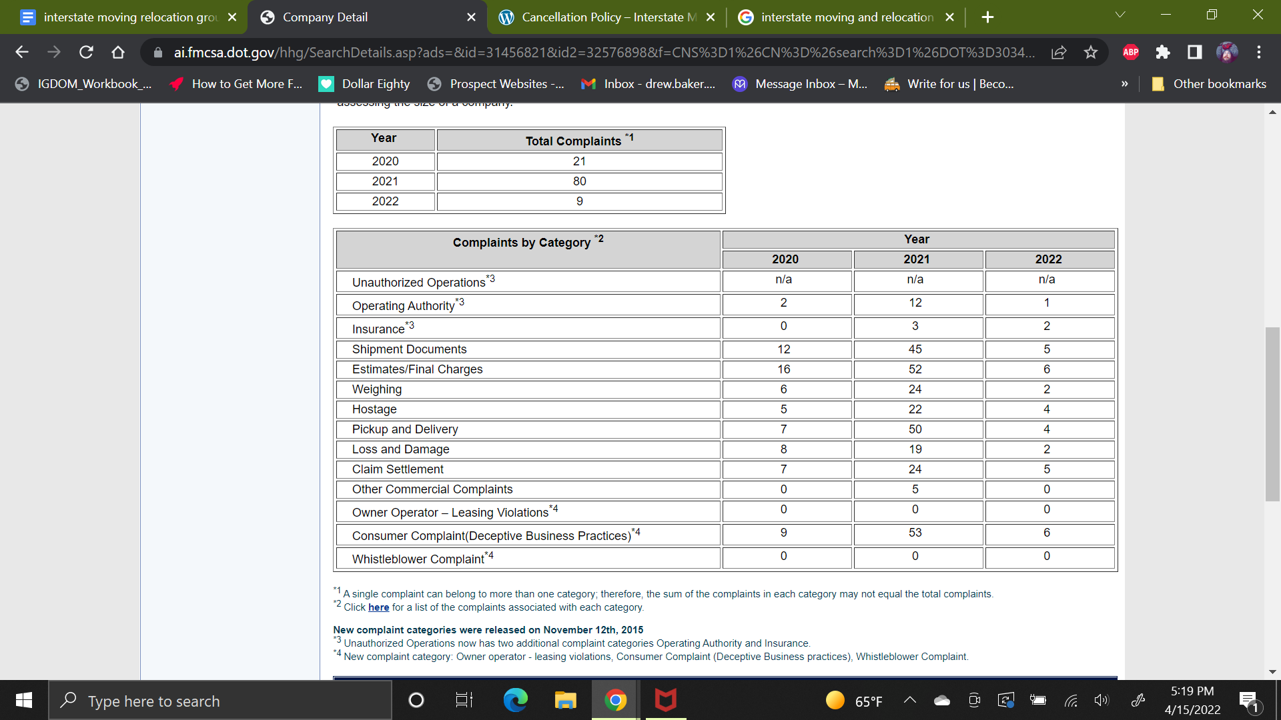Open McAfee from the taskbar

click(x=665, y=700)
